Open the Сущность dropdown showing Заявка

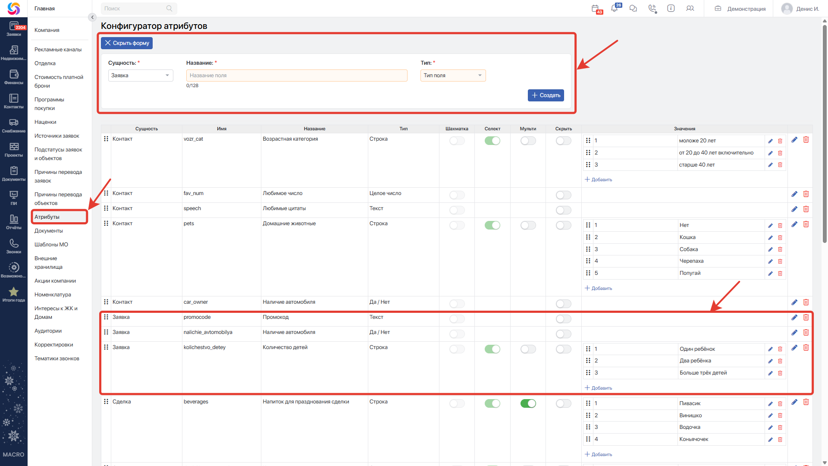141,76
